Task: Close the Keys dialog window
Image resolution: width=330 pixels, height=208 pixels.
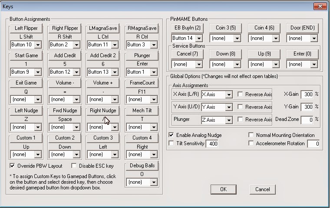Action: coord(320,6)
